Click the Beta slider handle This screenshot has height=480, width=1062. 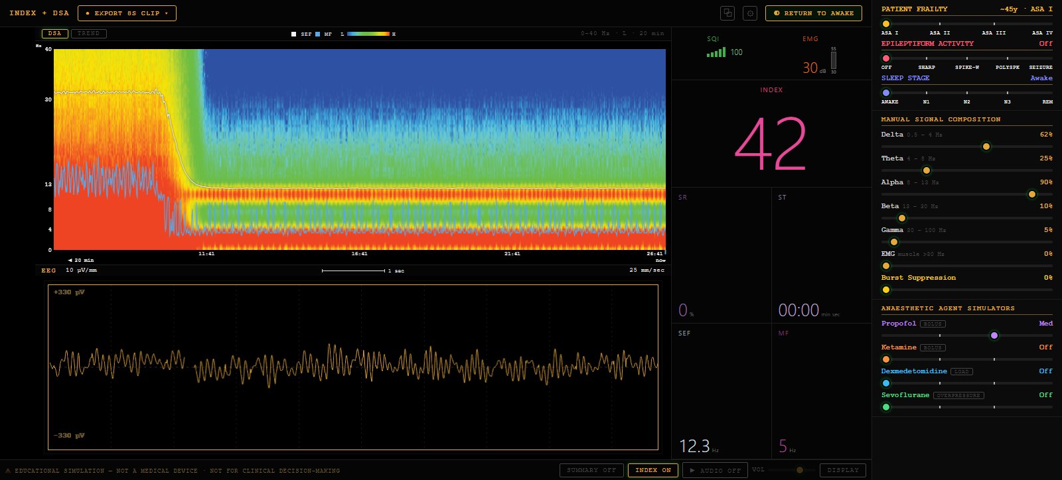click(x=902, y=218)
